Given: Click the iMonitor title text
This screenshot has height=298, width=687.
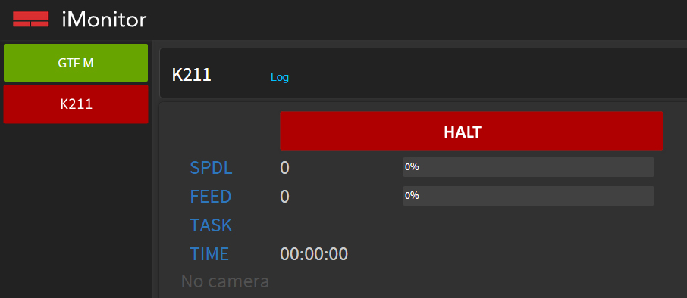Looking at the screenshot, I should [105, 20].
